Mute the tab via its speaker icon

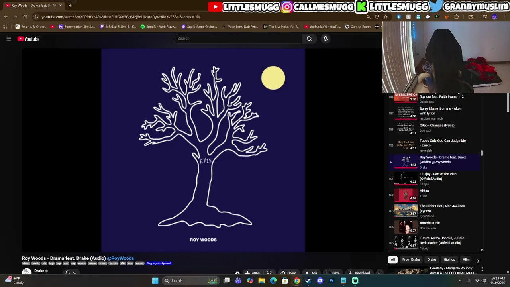[x=54, y=5]
